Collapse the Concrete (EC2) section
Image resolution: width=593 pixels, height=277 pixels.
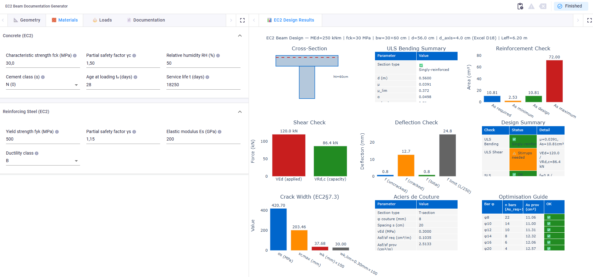tap(240, 36)
